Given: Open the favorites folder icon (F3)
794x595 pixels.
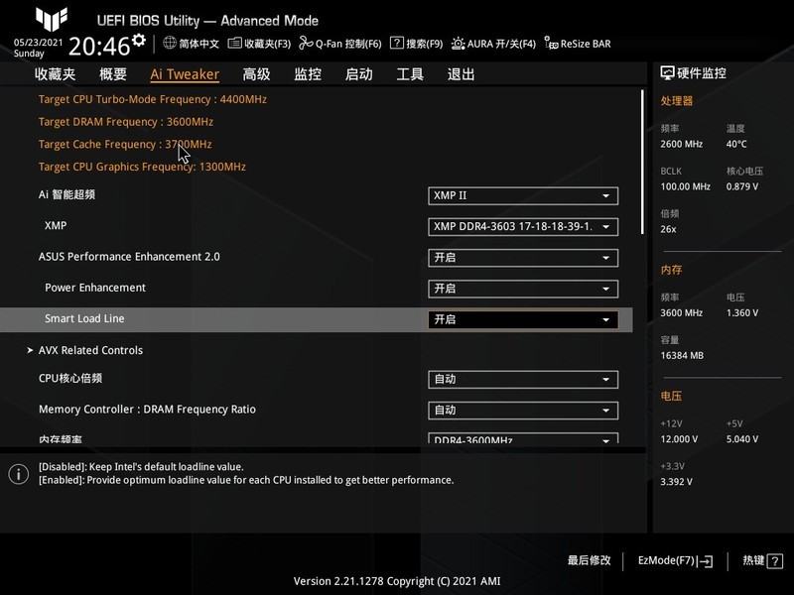Looking at the screenshot, I should click(x=234, y=43).
